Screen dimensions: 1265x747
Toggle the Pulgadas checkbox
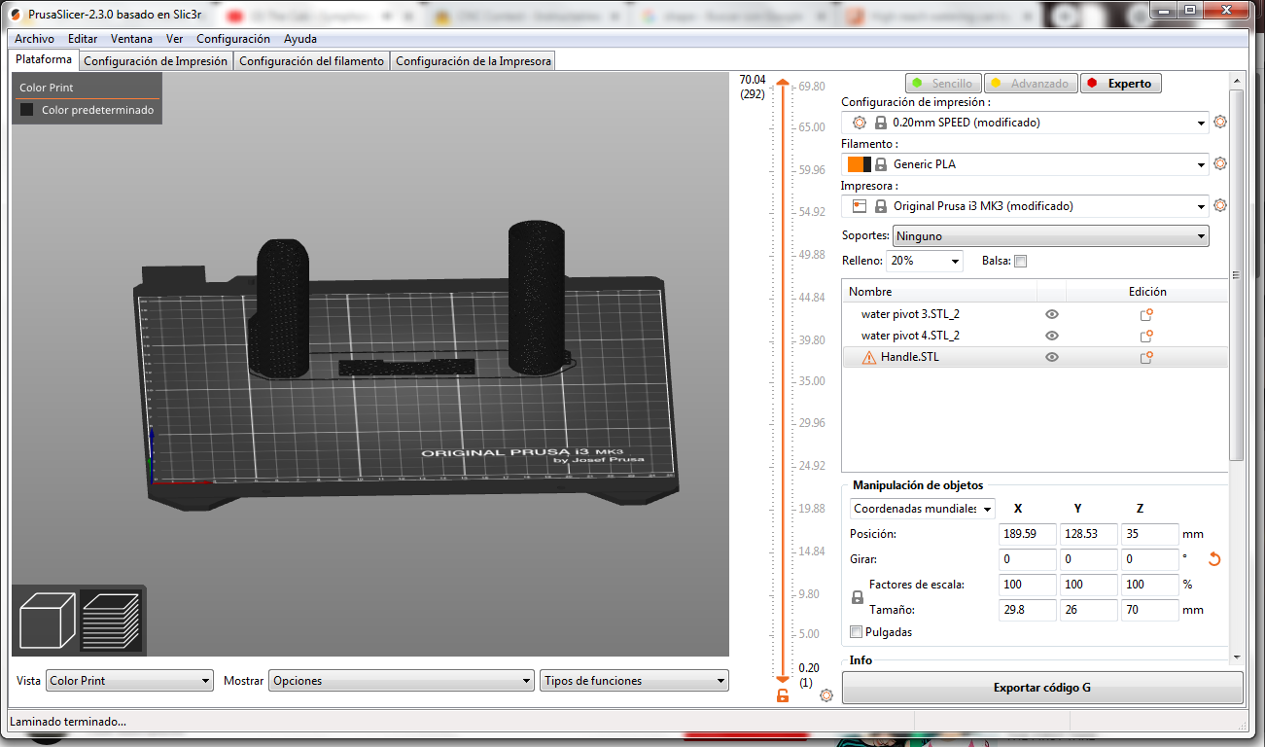856,632
